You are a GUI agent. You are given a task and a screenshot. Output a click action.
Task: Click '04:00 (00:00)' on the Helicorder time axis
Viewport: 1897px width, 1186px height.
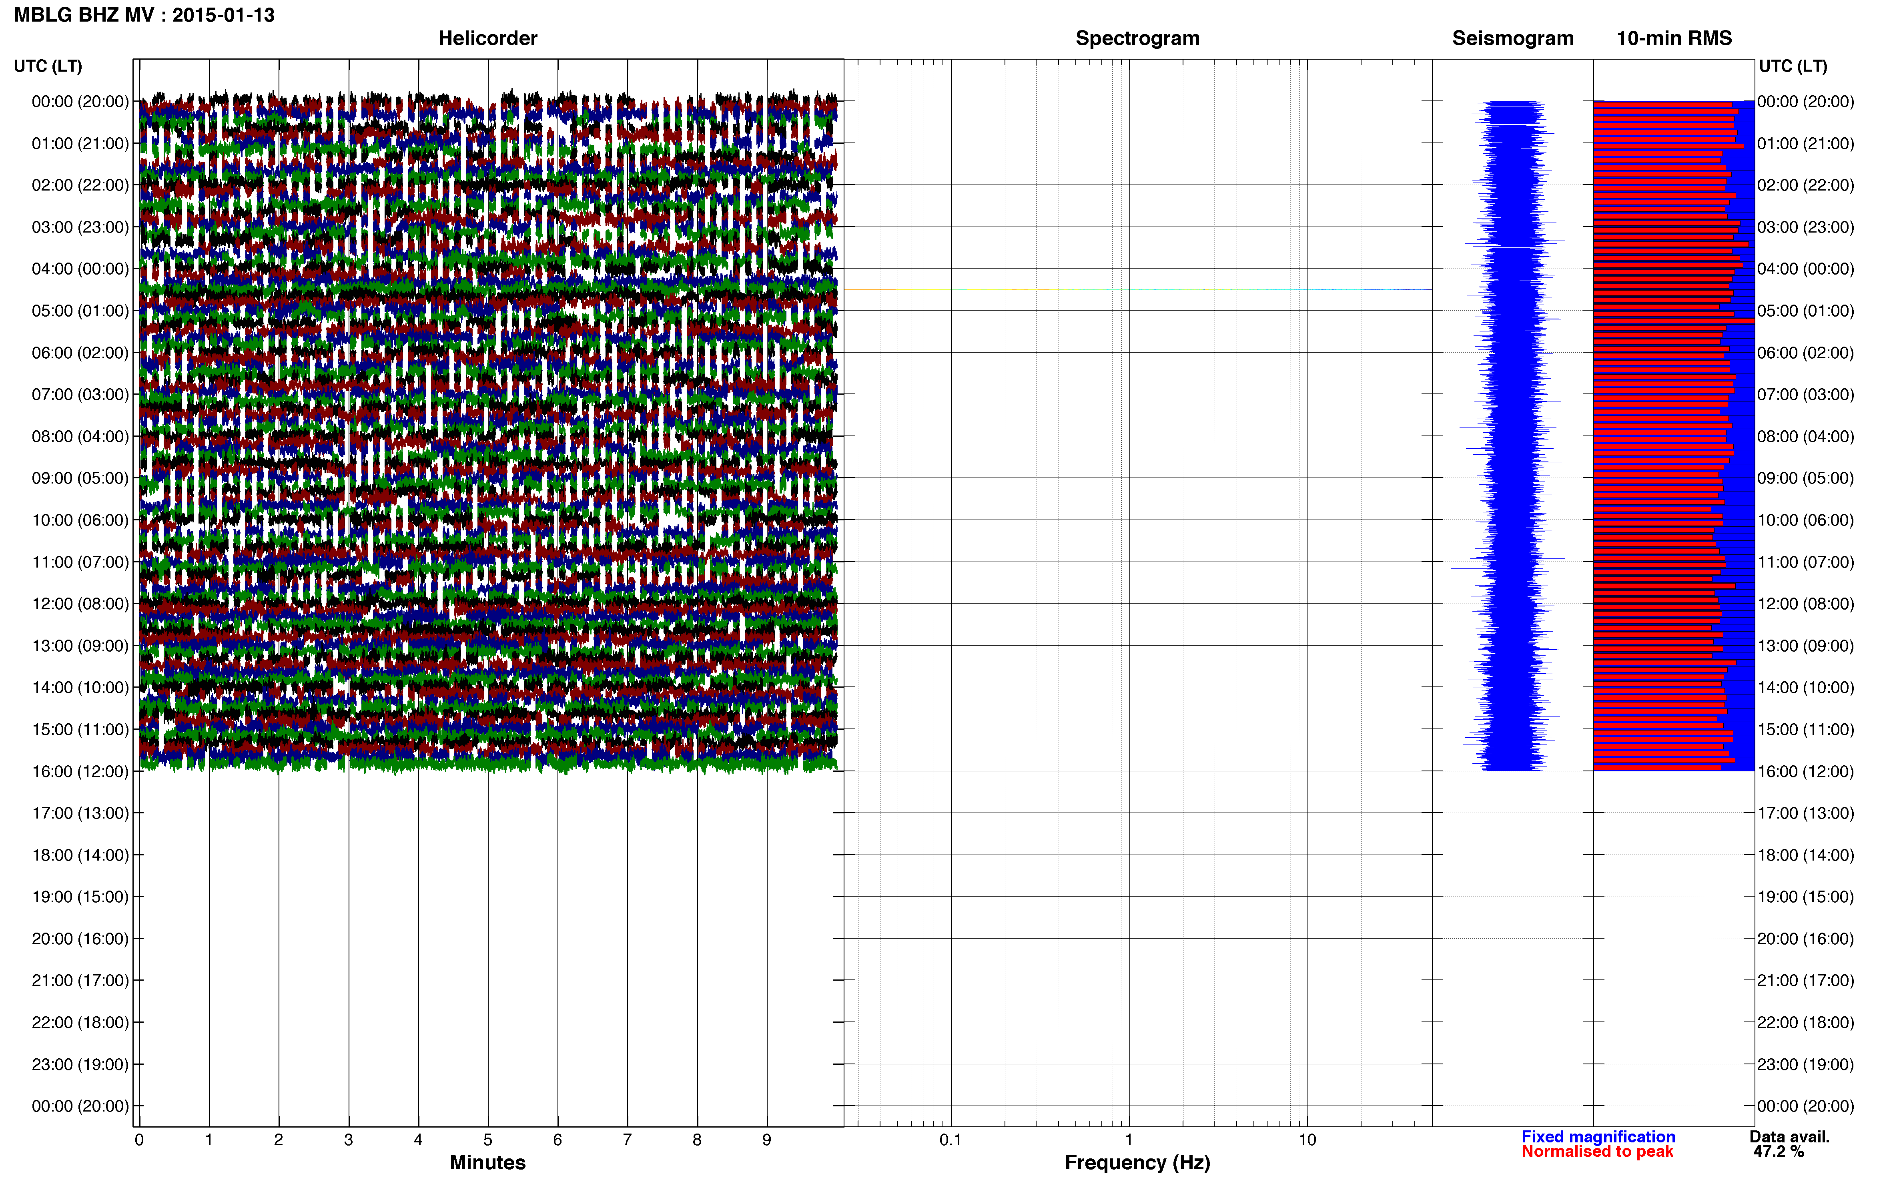coord(80,269)
